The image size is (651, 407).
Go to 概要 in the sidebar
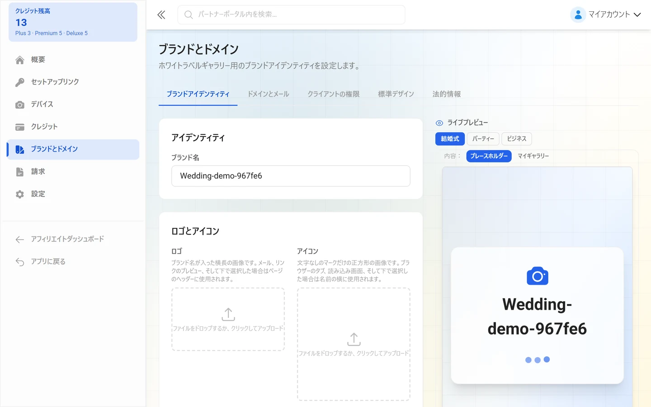[x=73, y=60]
